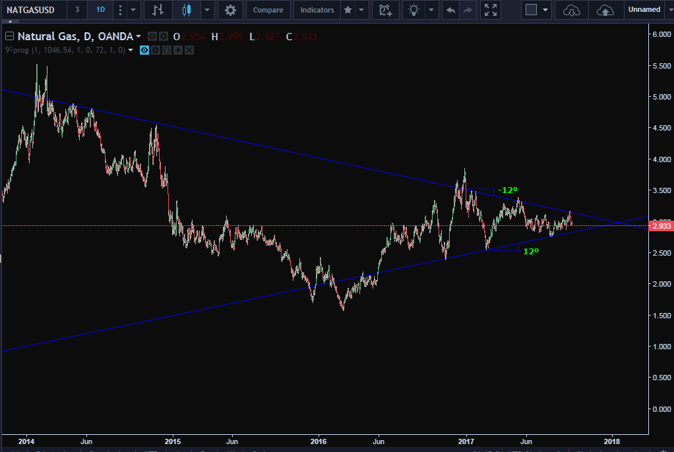Viewport: 674px width, 452px height.
Task: Load chart layout from cloud
Action: (x=572, y=10)
